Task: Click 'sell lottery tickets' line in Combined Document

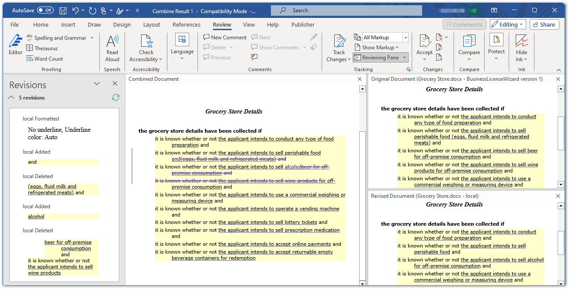Action: 241,222
